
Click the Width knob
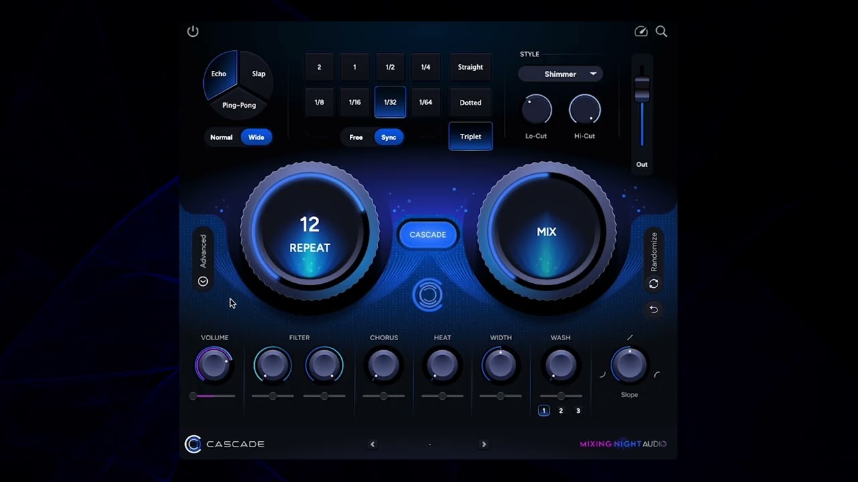pos(501,365)
